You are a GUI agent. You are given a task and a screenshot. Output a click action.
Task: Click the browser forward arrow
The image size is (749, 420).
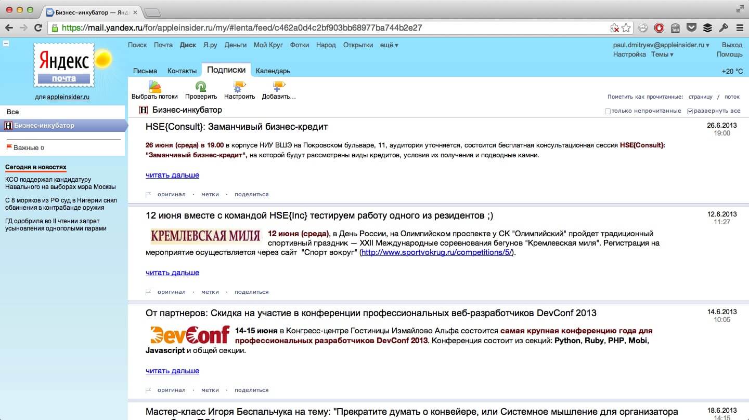23,28
